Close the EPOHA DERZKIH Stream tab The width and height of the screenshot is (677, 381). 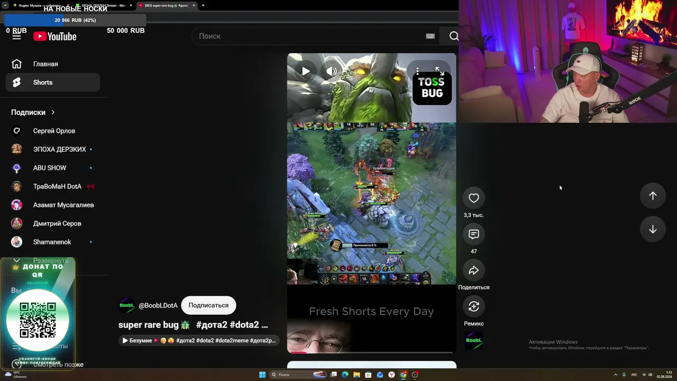tap(131, 5)
